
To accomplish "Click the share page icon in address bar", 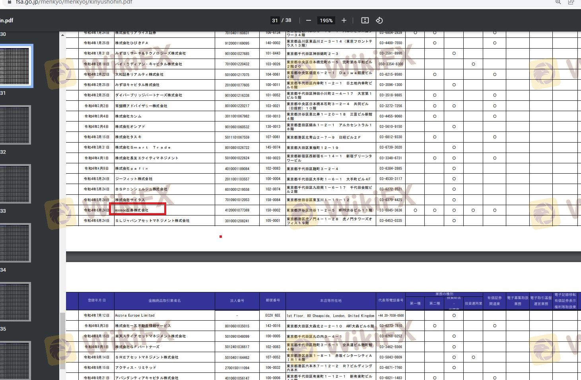I will point(571,2).
